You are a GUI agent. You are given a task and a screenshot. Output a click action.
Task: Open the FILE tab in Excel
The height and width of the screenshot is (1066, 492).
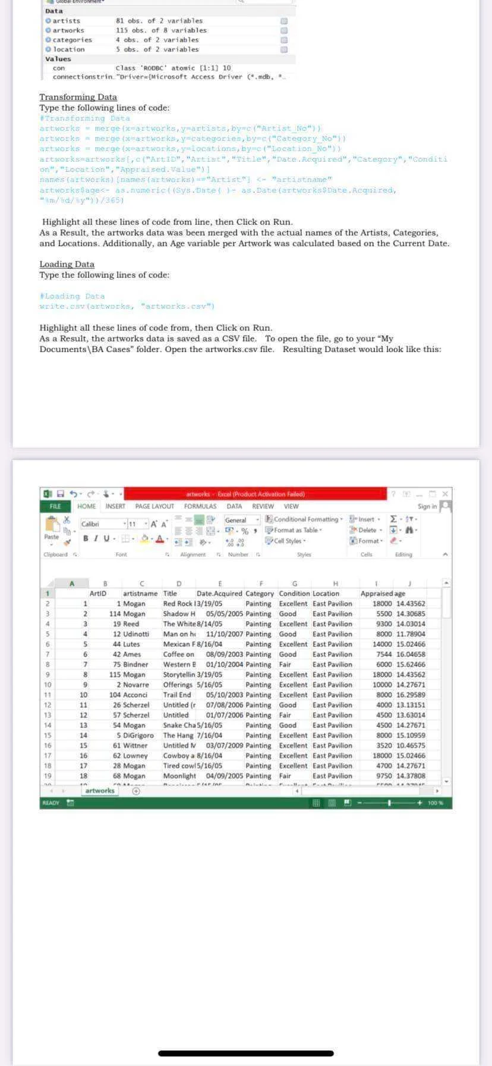(x=55, y=506)
